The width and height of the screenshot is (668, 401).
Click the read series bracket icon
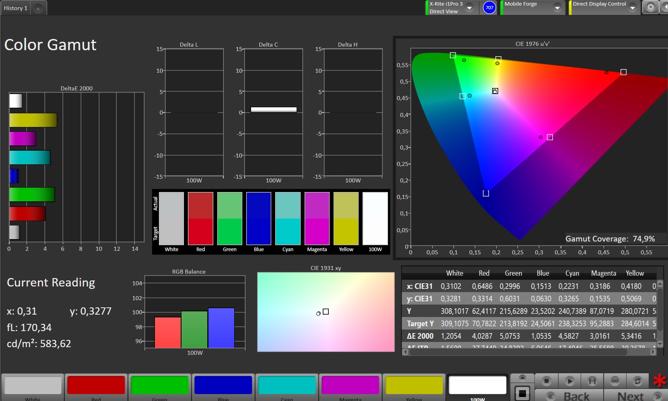[x=592, y=381]
